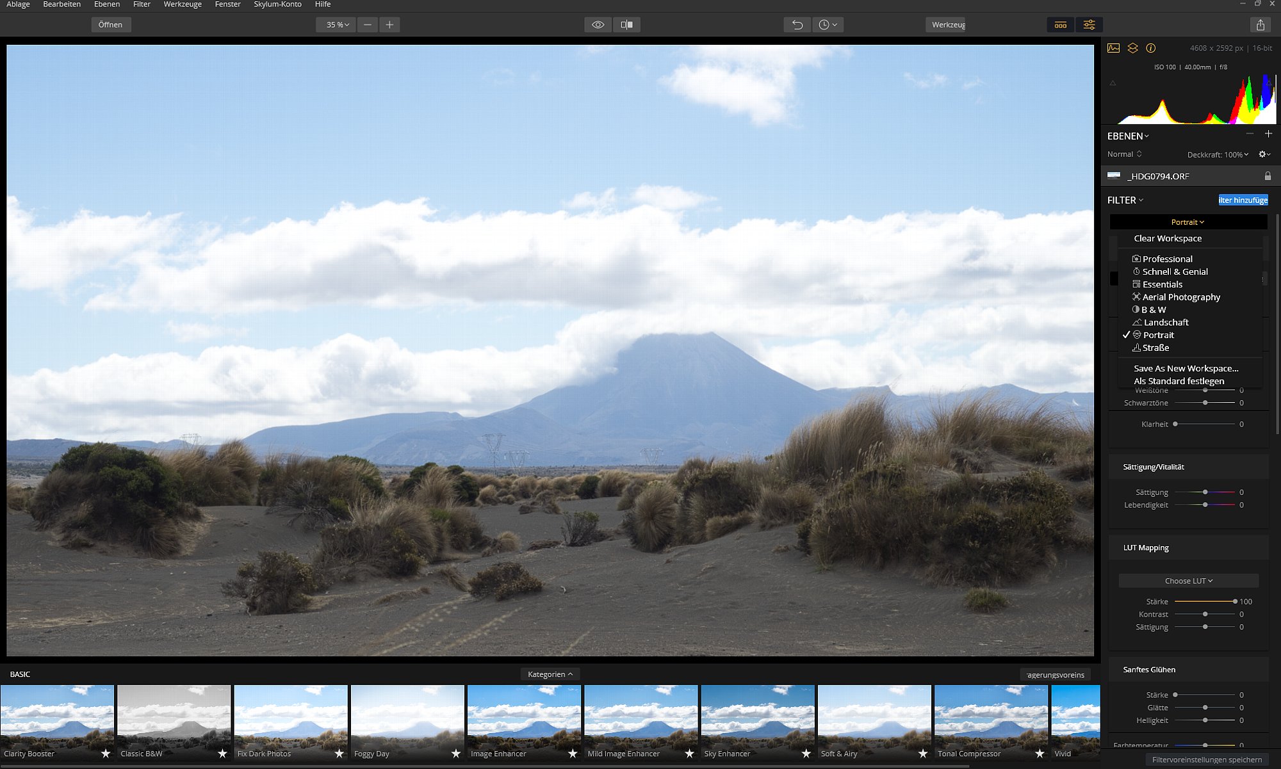Collapse the Sättigung/Vitalität filter header
Viewport: 1281px width, 769px height.
coord(1188,467)
